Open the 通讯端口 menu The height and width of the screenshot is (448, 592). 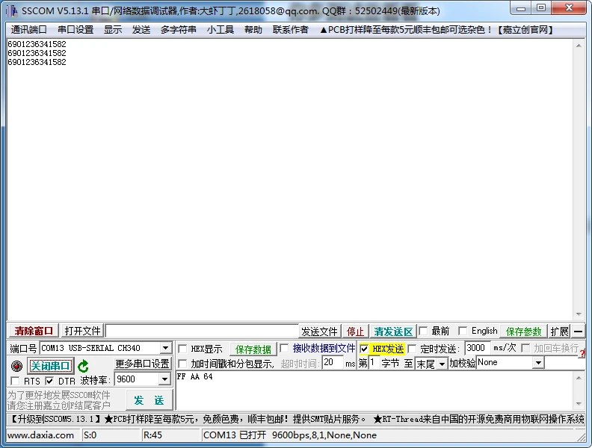pyautogui.click(x=28, y=30)
